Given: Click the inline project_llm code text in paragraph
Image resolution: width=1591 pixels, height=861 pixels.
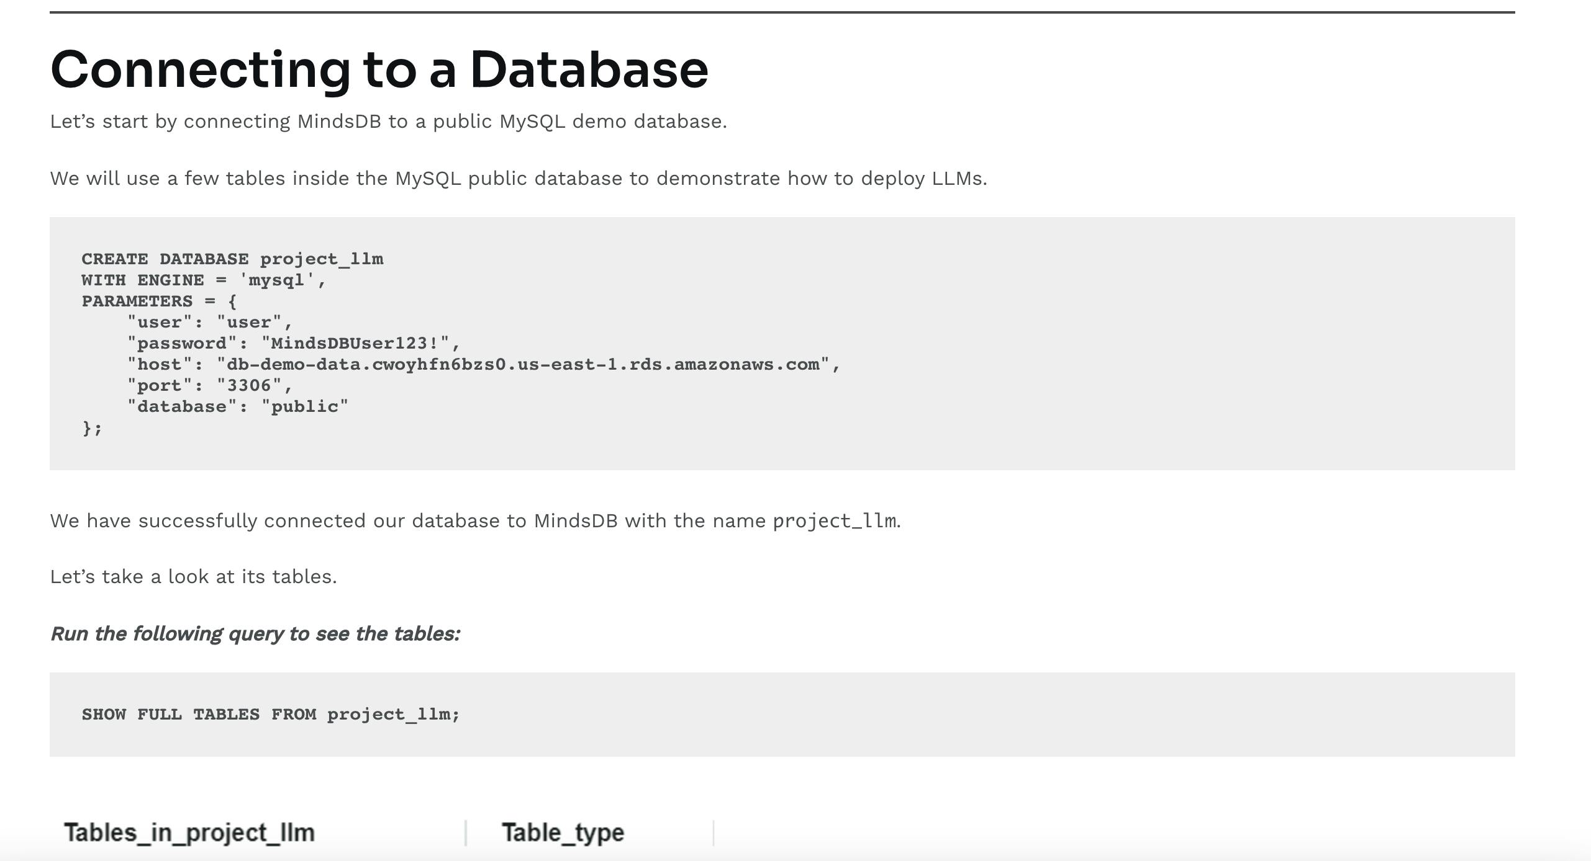Looking at the screenshot, I should [x=834, y=520].
